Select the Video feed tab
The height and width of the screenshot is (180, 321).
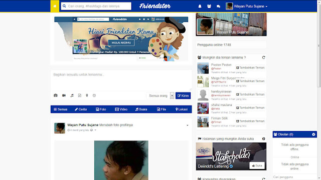[x=121, y=109]
